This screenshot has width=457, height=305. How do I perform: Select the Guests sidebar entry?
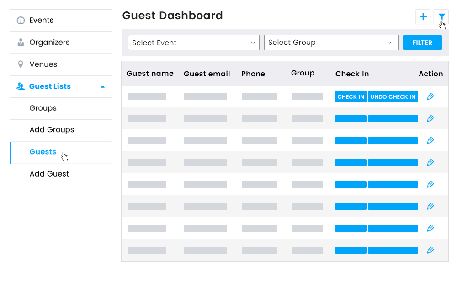[43, 152]
